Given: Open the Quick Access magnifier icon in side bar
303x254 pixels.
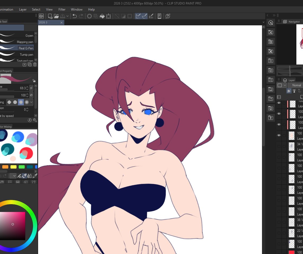Looking at the screenshot, I should coord(271,23).
